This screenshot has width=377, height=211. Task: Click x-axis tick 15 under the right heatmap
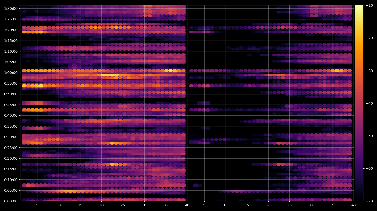pos(247,205)
